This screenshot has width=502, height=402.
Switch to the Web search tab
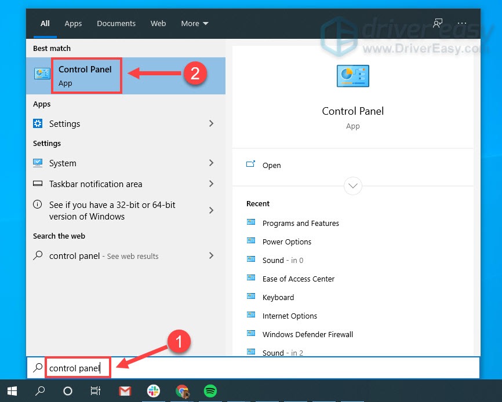coord(158,23)
